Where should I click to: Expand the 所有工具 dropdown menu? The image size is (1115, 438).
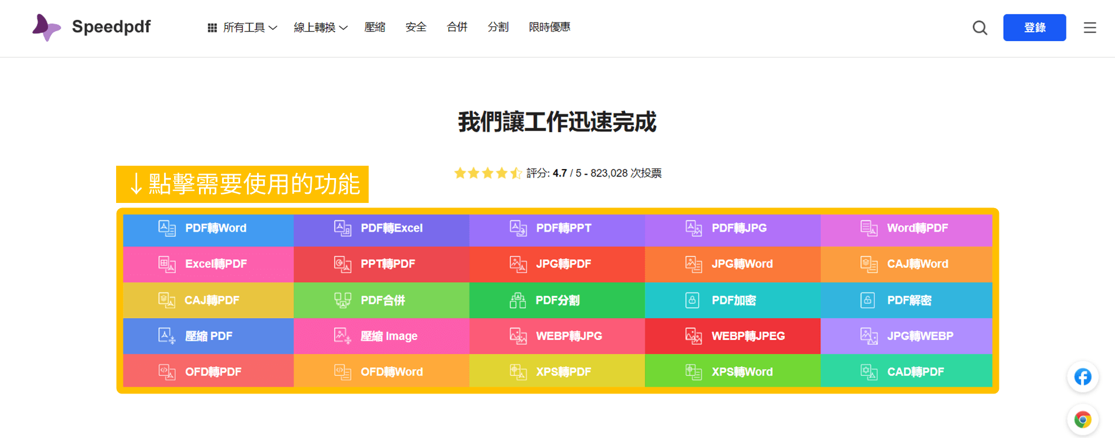(x=242, y=28)
